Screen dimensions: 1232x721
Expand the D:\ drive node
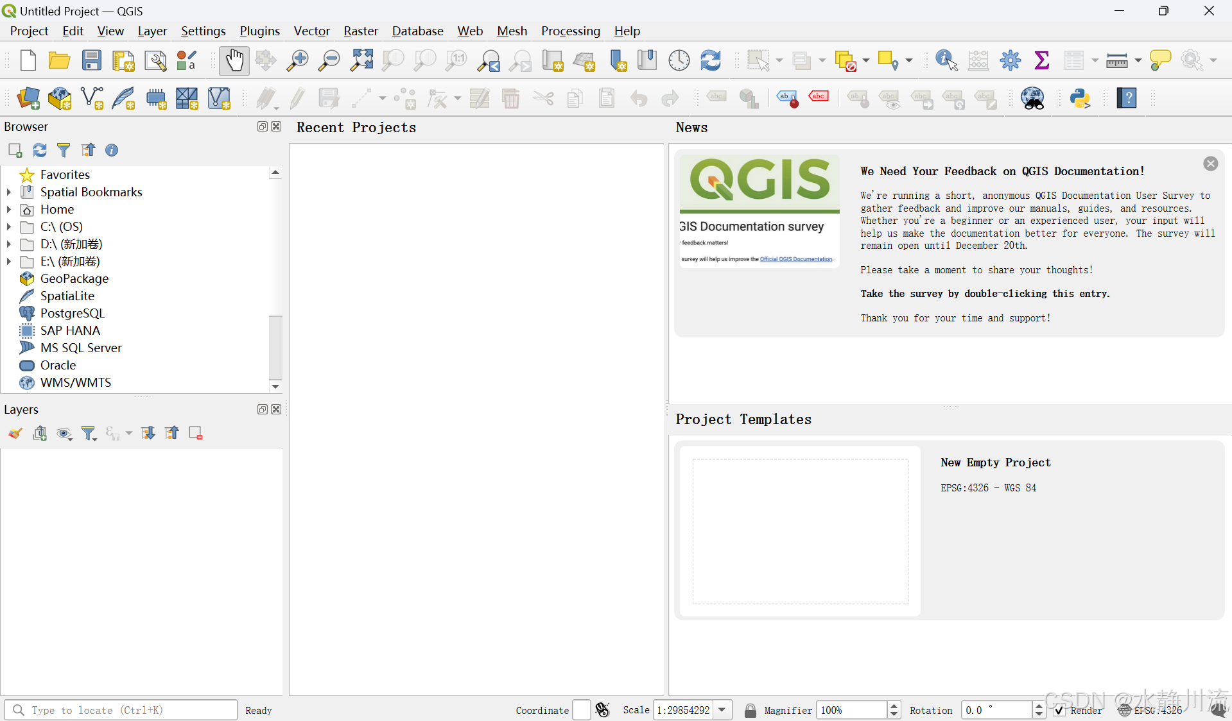[9, 244]
